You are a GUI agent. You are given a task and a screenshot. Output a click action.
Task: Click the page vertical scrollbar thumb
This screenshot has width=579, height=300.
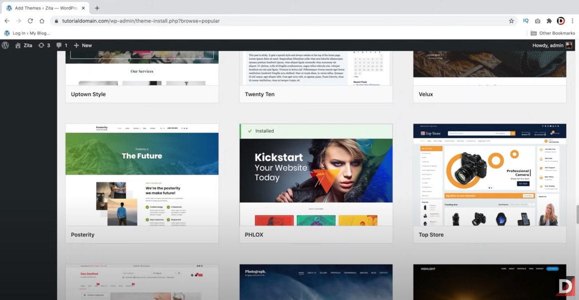coord(577,214)
